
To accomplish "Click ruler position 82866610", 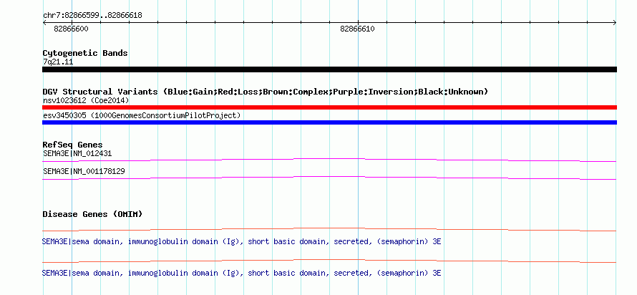I will [x=357, y=29].
